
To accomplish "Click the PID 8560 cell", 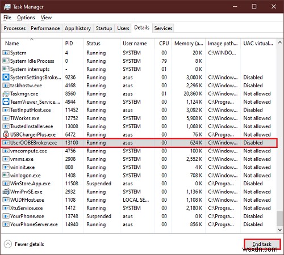I will coord(70,93).
